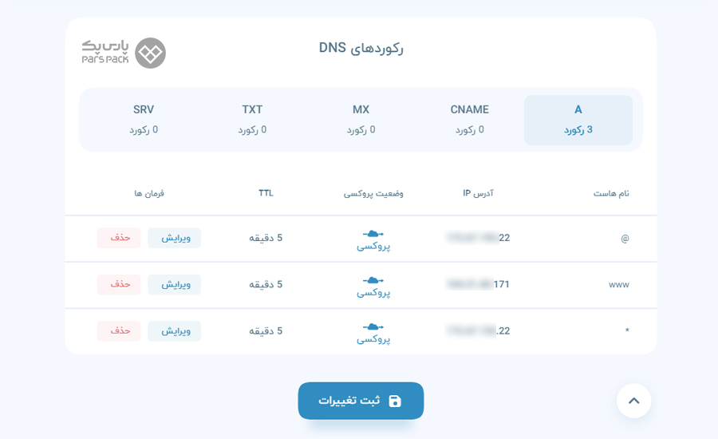Select the MX records tab
Viewport: 718px width, 439px height.
click(x=361, y=120)
